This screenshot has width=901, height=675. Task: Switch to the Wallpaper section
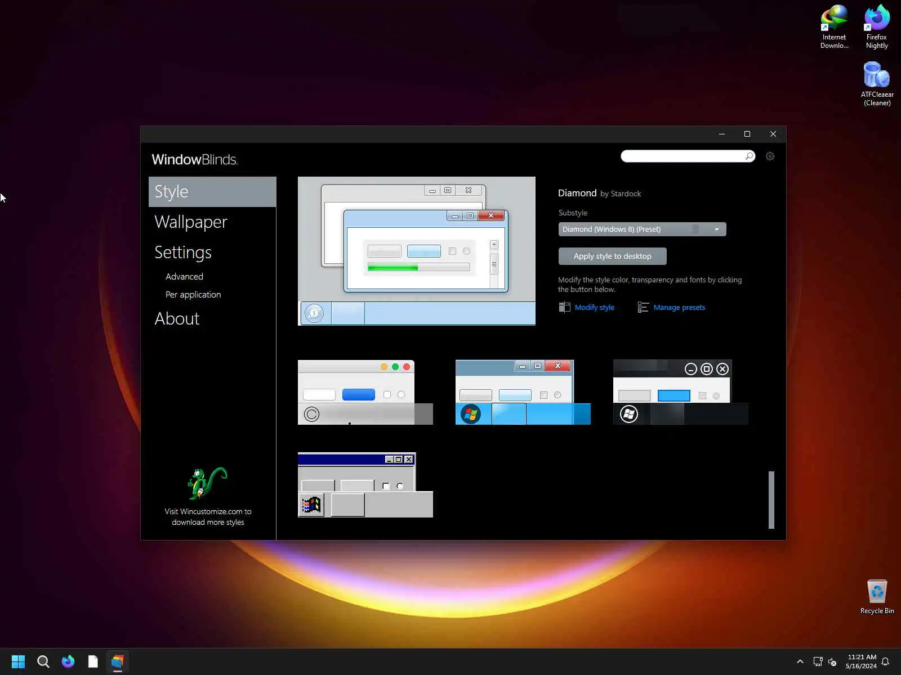coord(191,222)
